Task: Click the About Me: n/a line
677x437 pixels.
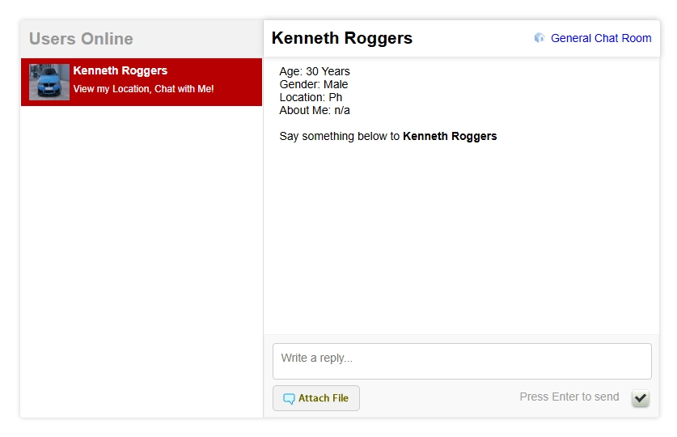Action: click(315, 110)
